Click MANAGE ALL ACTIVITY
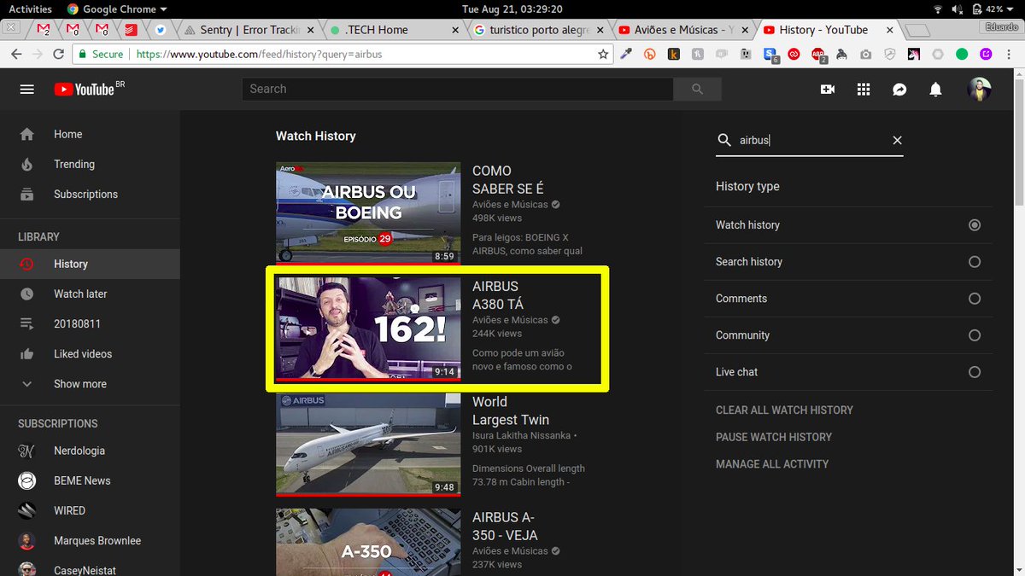1025x576 pixels. 772,464
